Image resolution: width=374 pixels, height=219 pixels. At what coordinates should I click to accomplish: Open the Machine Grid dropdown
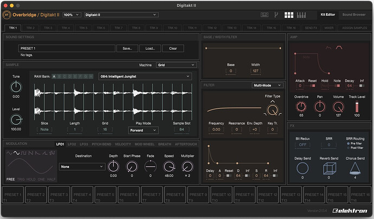click(175, 65)
